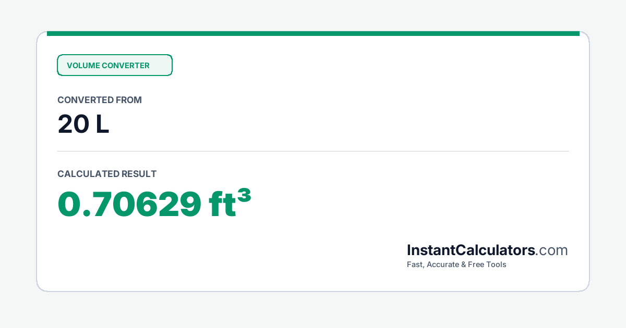The height and width of the screenshot is (328, 626).
Task: Click the 0.70629 ft³ result value
Action: click(x=154, y=204)
